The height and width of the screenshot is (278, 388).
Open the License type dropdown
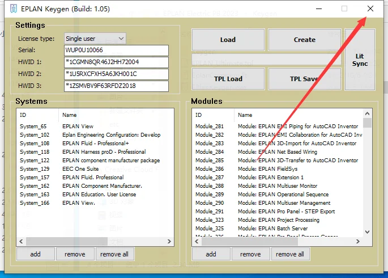click(95, 39)
